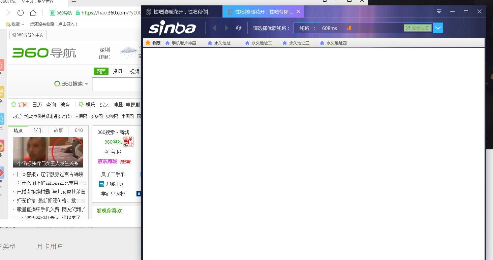This screenshot has height=260, width=493.
Task: Open the 学而思网校 link
Action: pos(113,194)
